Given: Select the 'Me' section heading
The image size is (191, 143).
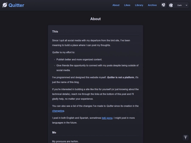Looking at the screenshot, I should 54,132.
